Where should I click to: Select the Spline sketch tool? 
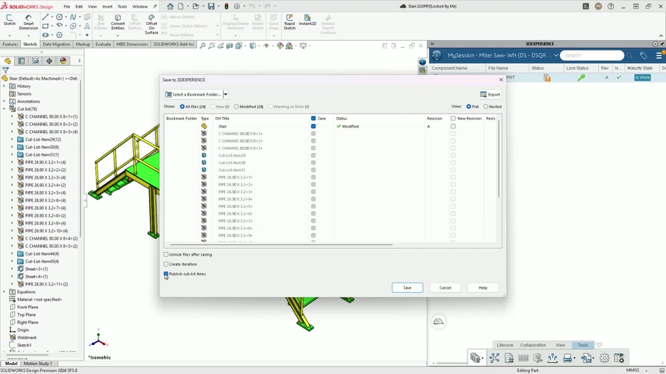pos(73,17)
